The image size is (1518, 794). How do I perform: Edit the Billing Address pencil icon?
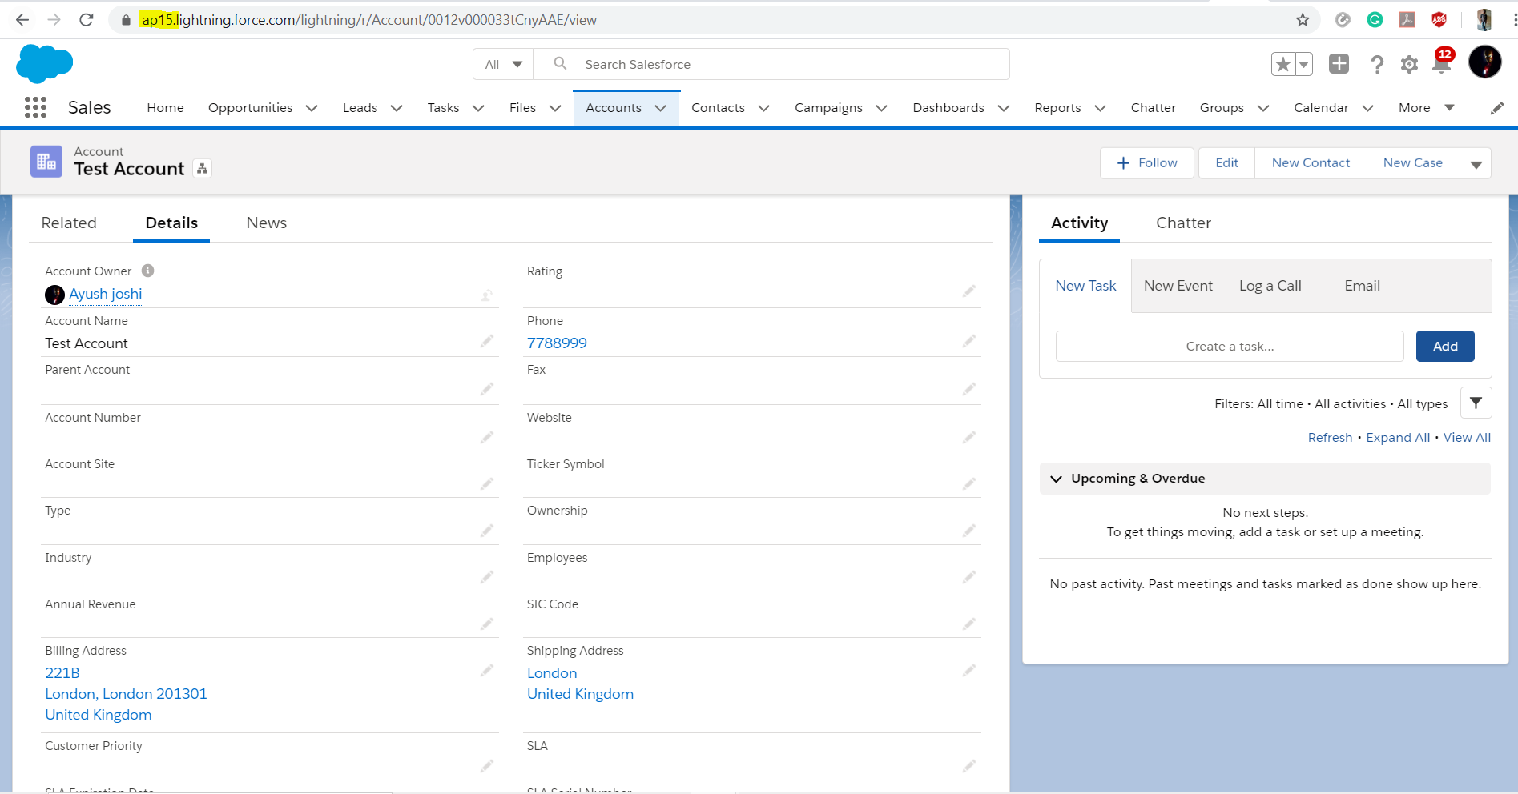486,671
